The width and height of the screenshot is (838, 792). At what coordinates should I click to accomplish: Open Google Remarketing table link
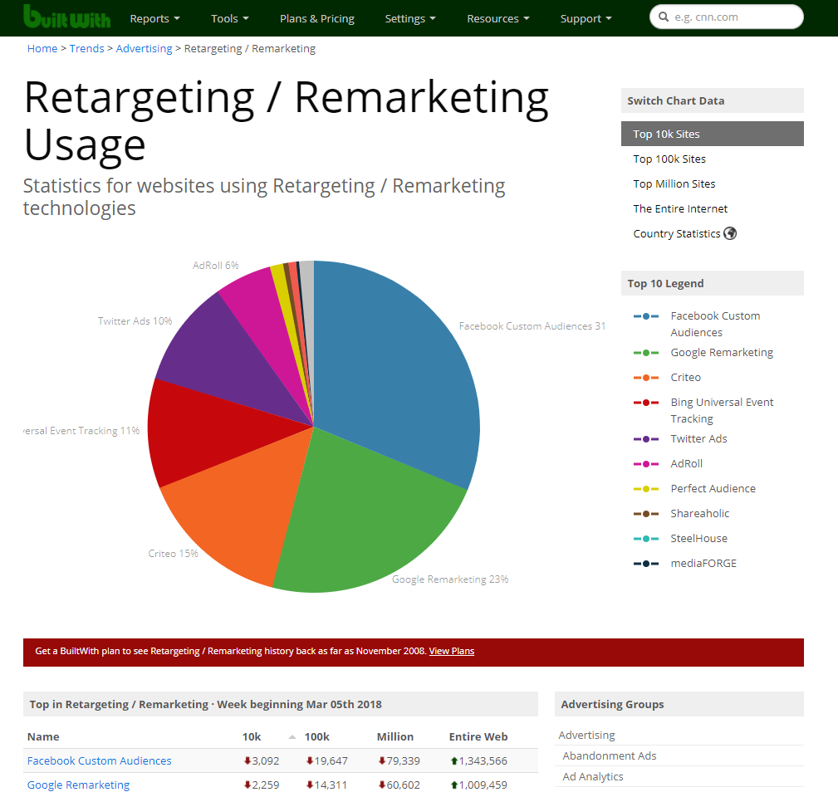coord(79,785)
